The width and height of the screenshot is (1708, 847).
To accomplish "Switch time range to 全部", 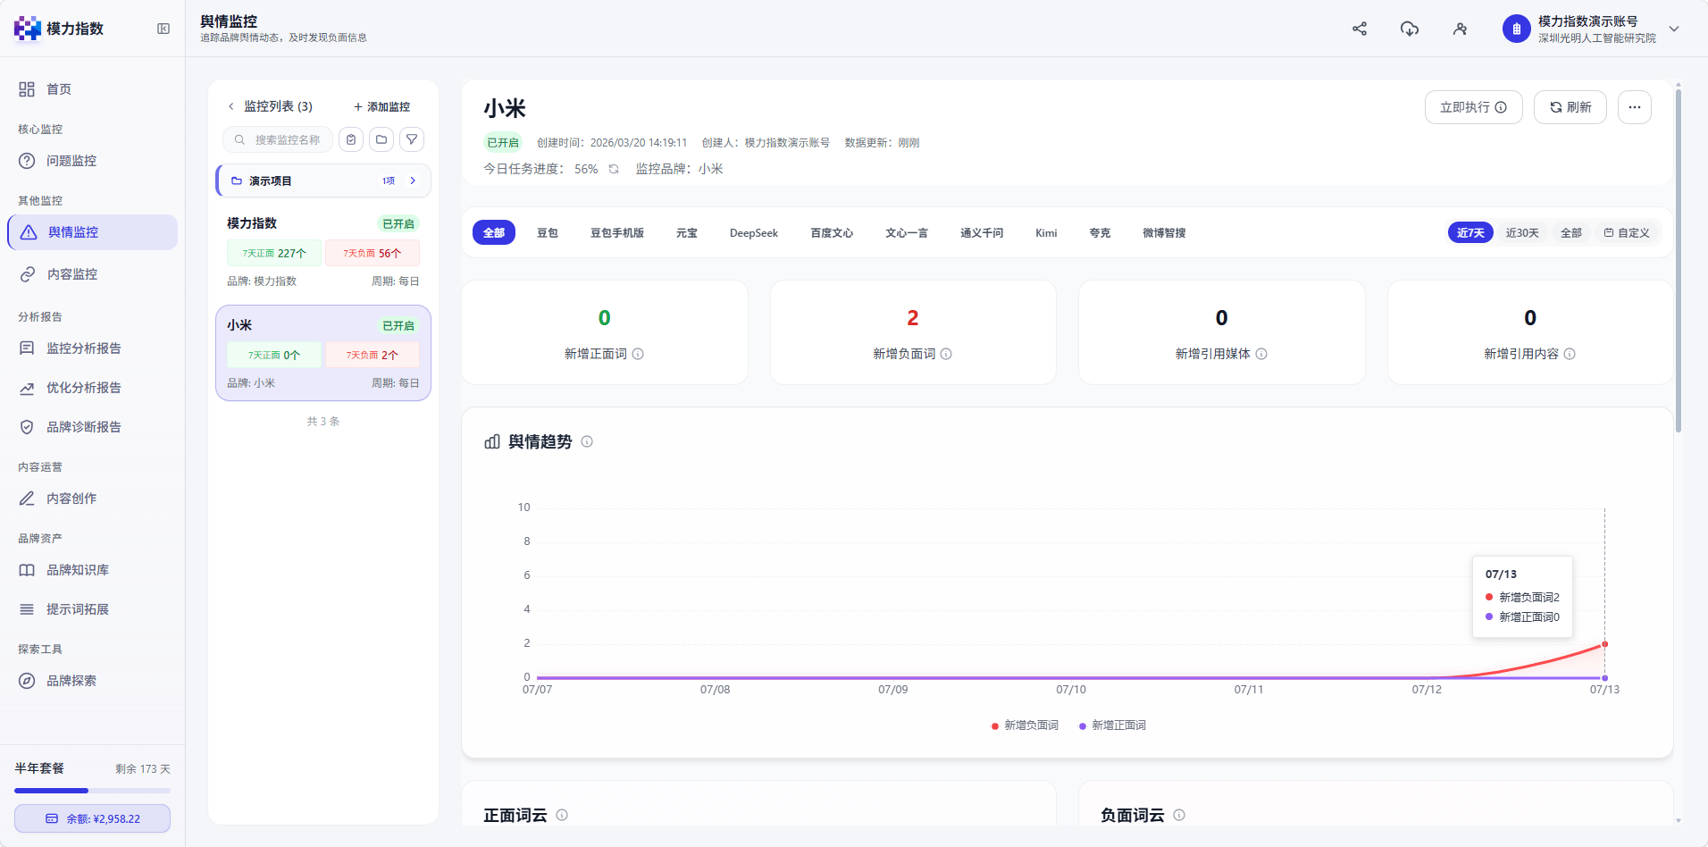I will tap(1571, 233).
